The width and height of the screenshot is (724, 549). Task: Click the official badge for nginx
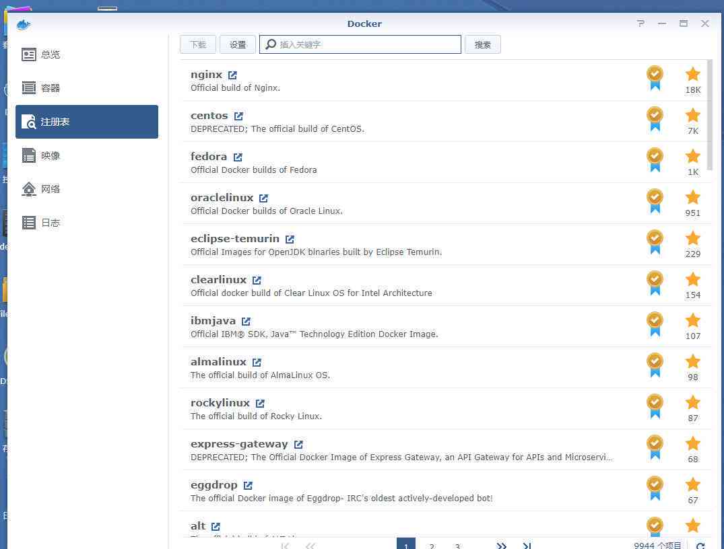tap(655, 78)
